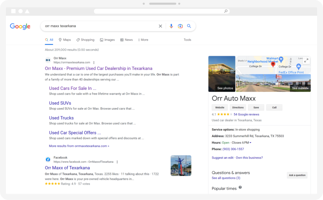
Task: Click the Call button
Action: (274, 108)
